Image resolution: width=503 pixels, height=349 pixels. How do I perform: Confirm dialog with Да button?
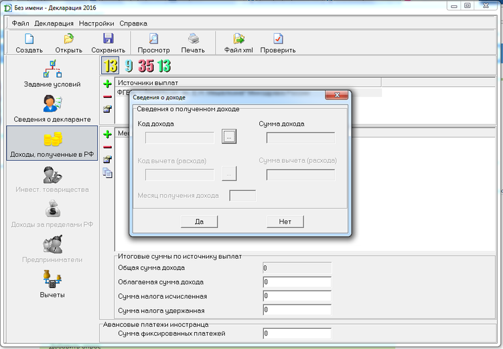click(199, 222)
